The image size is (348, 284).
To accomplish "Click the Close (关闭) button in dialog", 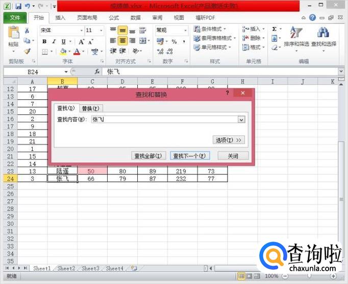I will click(x=233, y=156).
